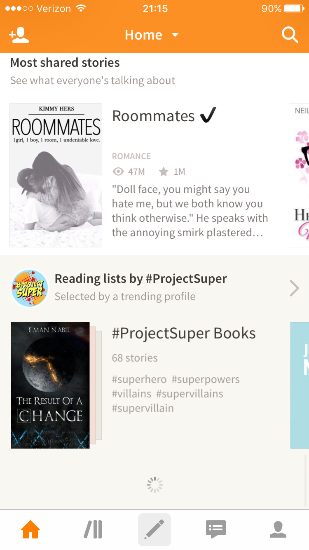Tap the eye reads count icon

118,172
